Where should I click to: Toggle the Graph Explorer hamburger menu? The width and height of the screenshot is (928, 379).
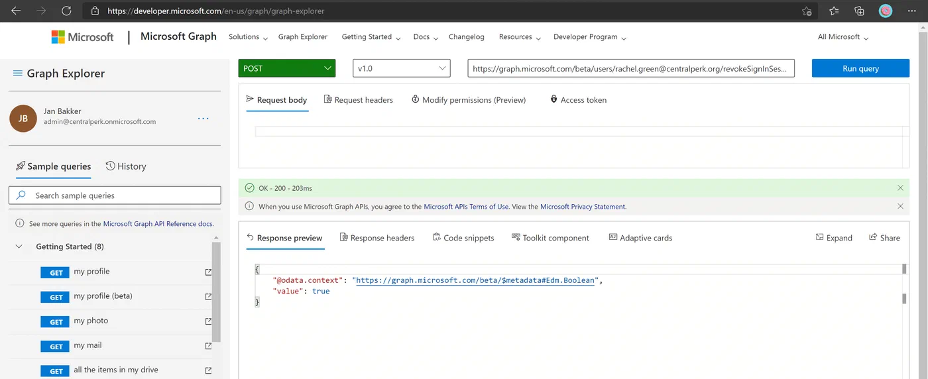[x=18, y=74]
